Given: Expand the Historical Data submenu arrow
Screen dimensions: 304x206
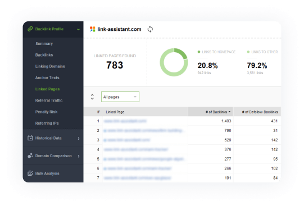Looking at the screenshot, I should 79,139.
